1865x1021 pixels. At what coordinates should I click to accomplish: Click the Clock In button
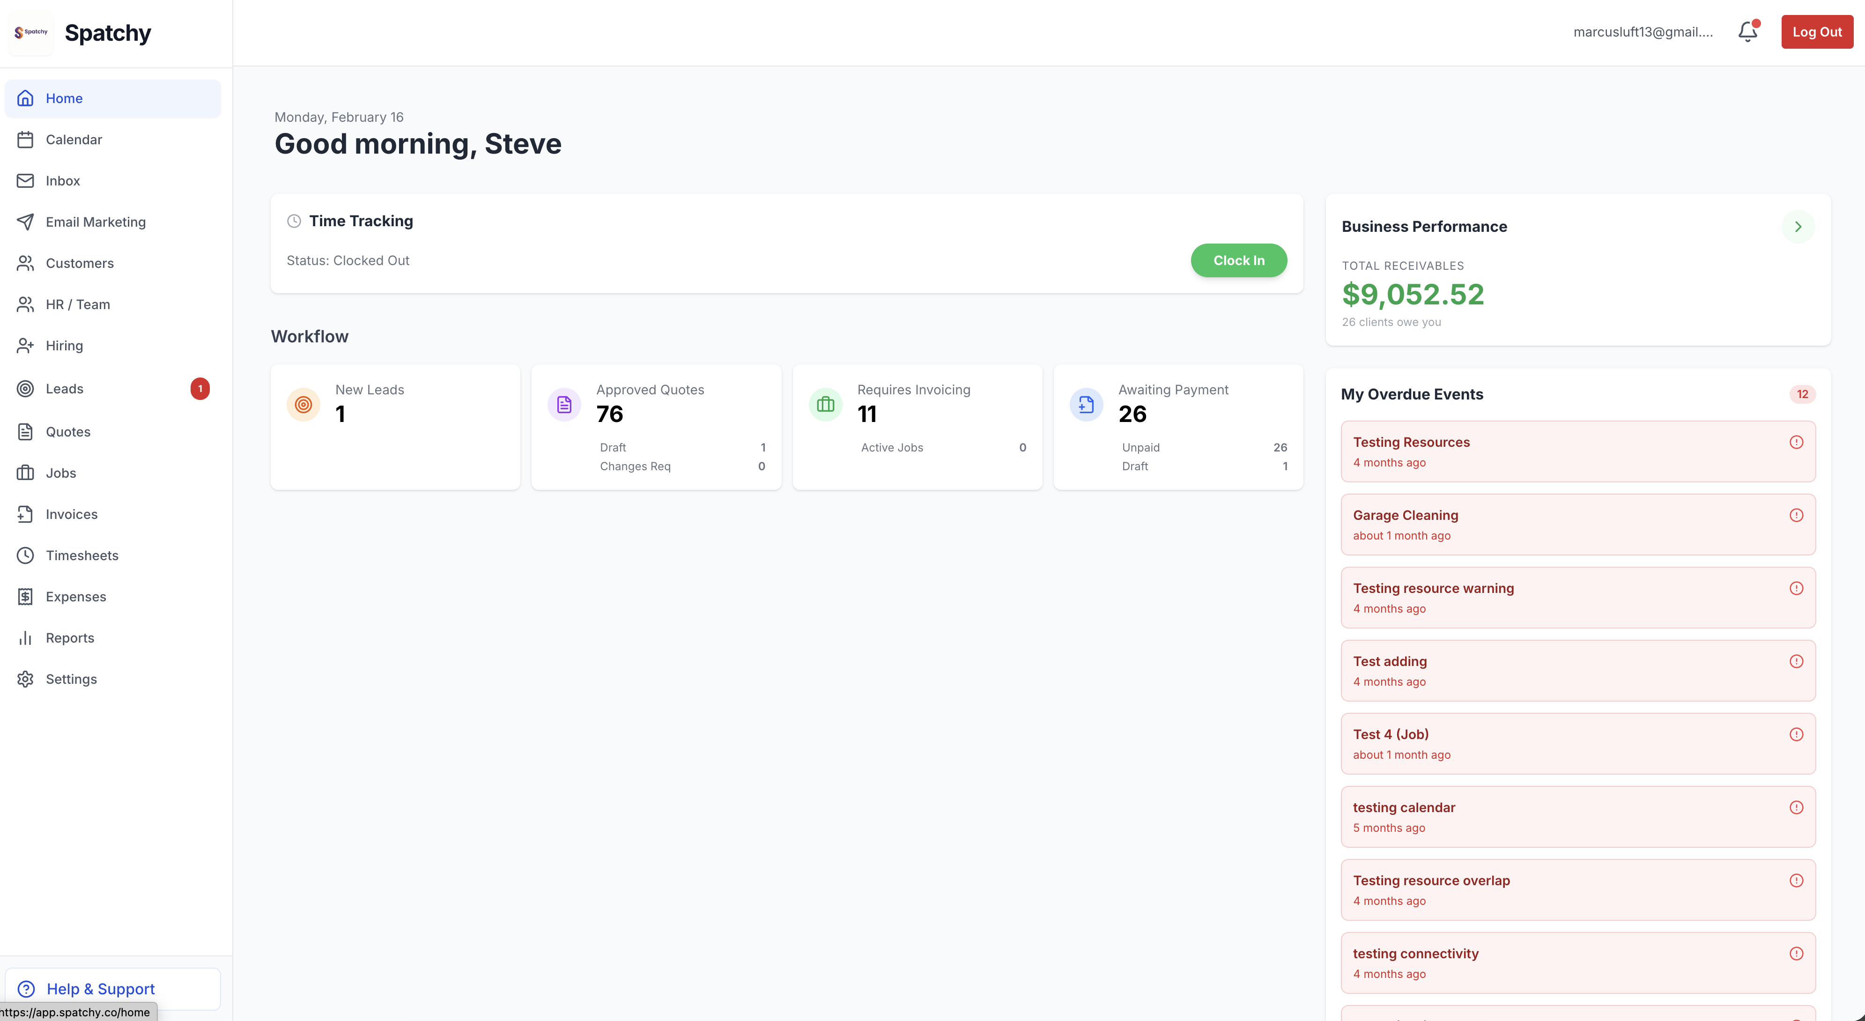click(x=1238, y=260)
